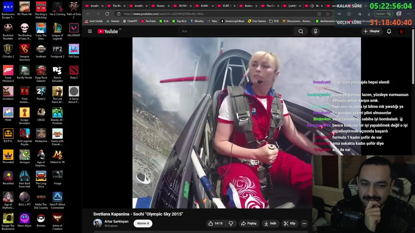The image size is (415, 233).
Task: Open Sesli Sözlük bookmark
Action: [94, 21]
